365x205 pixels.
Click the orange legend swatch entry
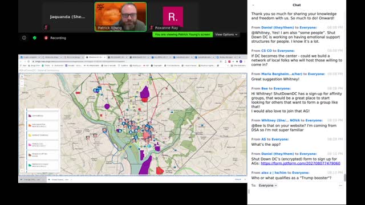click(x=43, y=125)
